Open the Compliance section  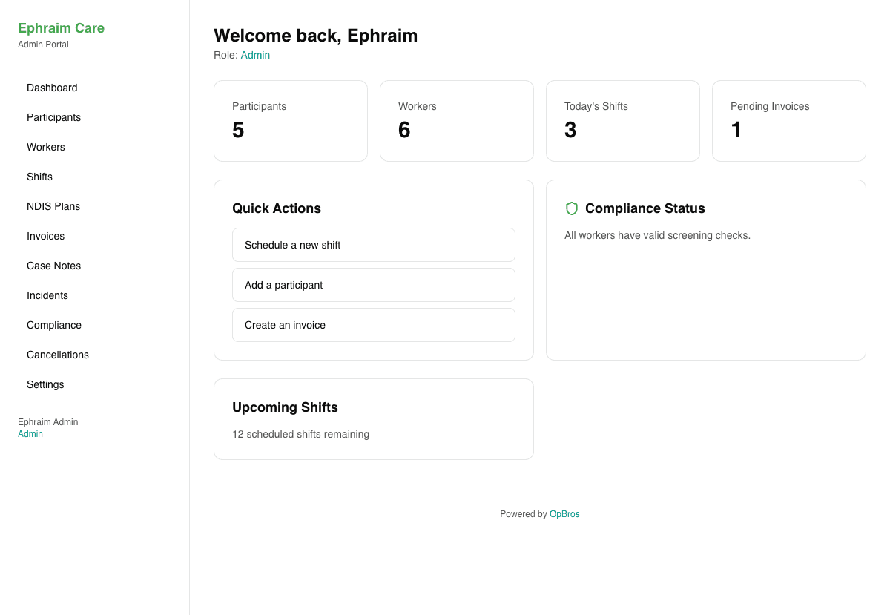tap(54, 325)
